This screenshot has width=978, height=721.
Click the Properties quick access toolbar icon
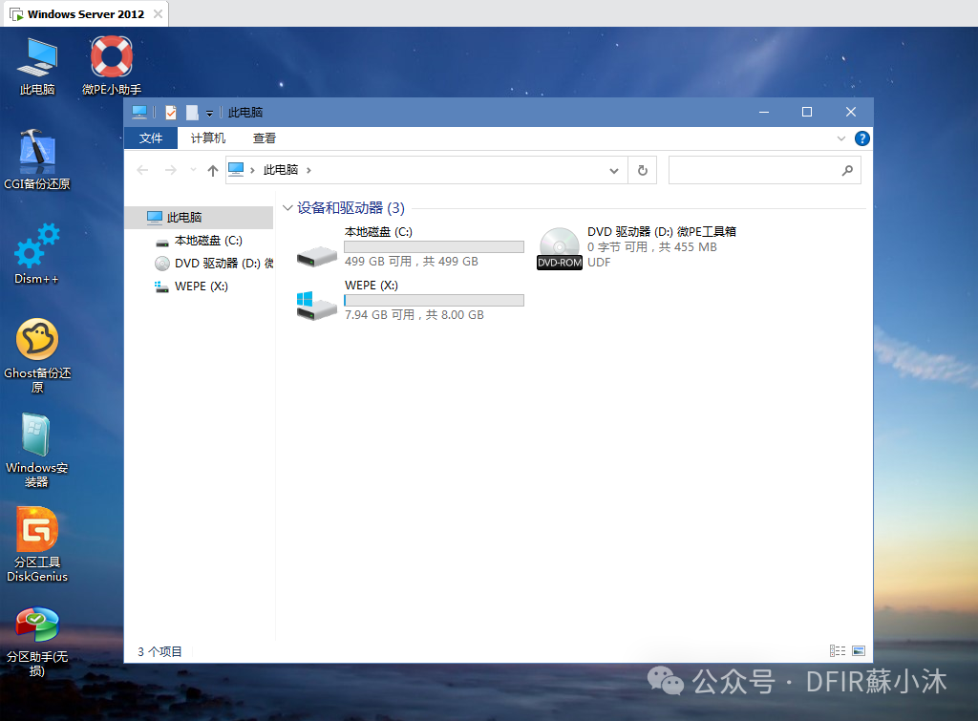click(x=171, y=113)
